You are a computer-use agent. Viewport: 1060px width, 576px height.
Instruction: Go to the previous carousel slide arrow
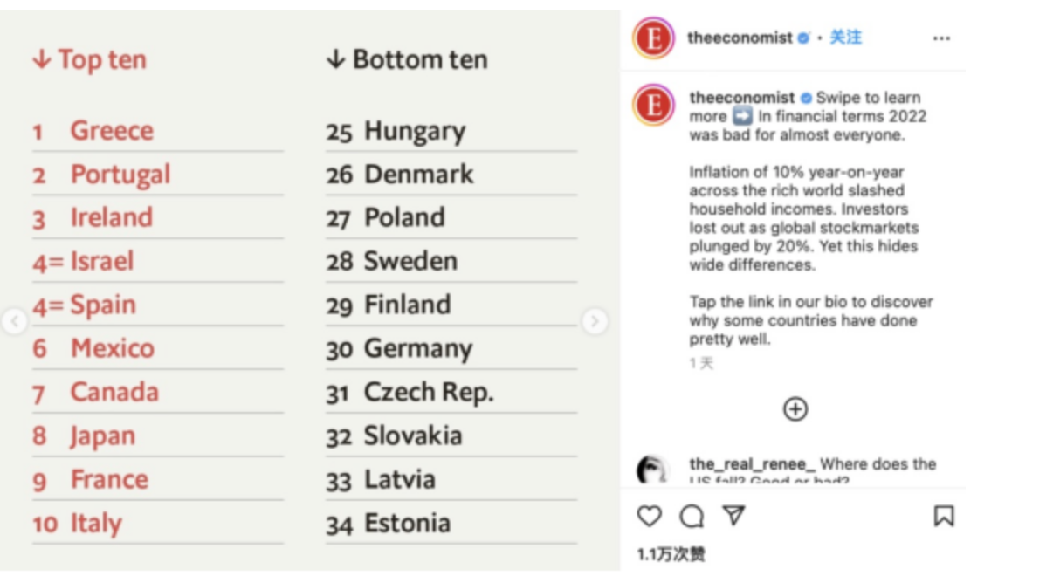(13, 322)
